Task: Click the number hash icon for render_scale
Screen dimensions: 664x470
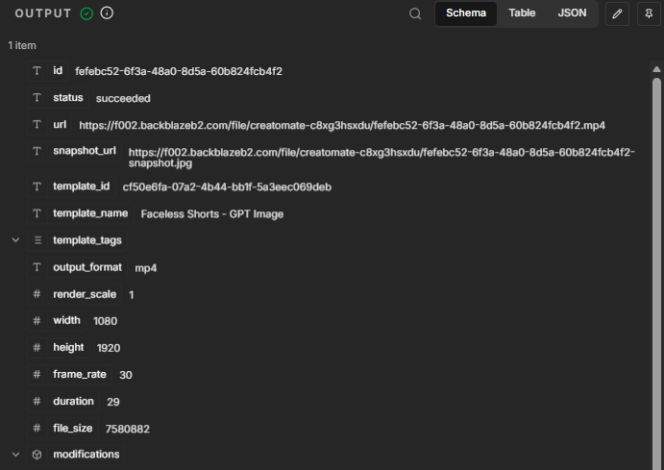Action: pos(37,294)
